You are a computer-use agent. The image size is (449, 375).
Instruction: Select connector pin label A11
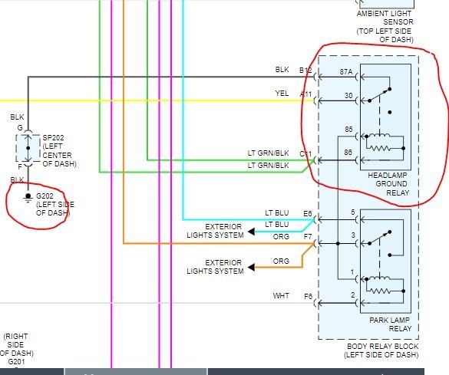305,94
